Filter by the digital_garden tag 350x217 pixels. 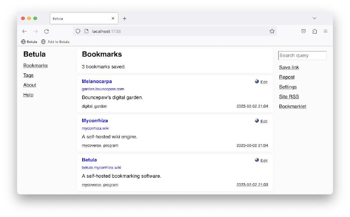click(x=94, y=106)
